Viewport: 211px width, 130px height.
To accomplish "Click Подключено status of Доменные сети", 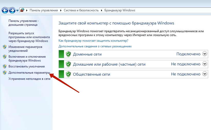I will tap(188, 54).
